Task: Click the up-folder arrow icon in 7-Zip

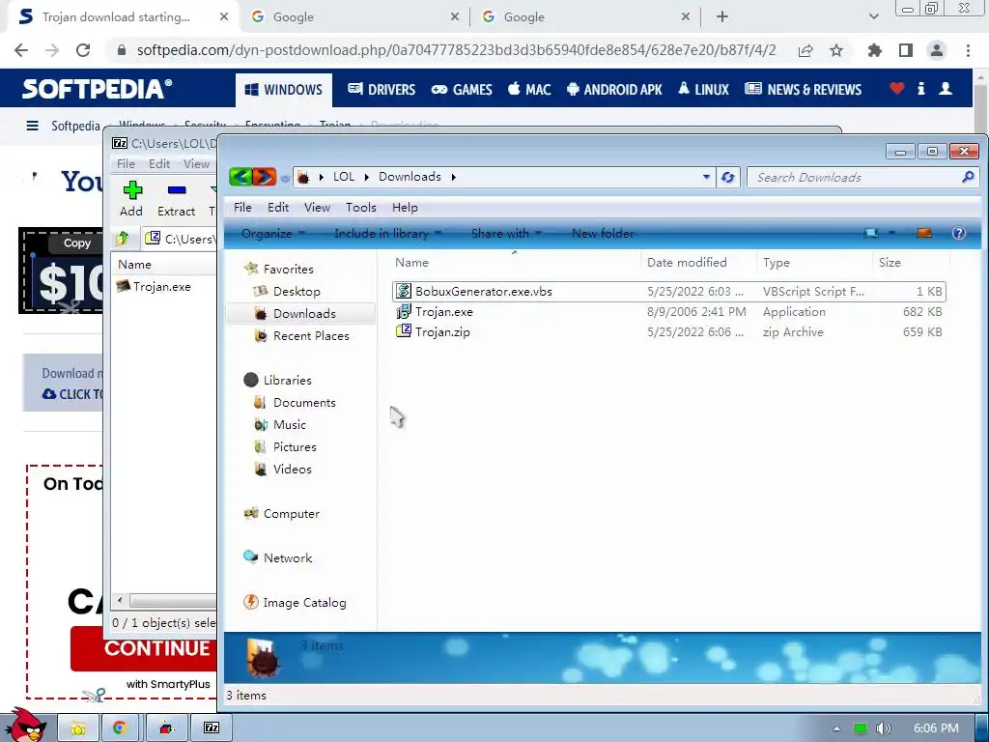Action: pos(123,239)
